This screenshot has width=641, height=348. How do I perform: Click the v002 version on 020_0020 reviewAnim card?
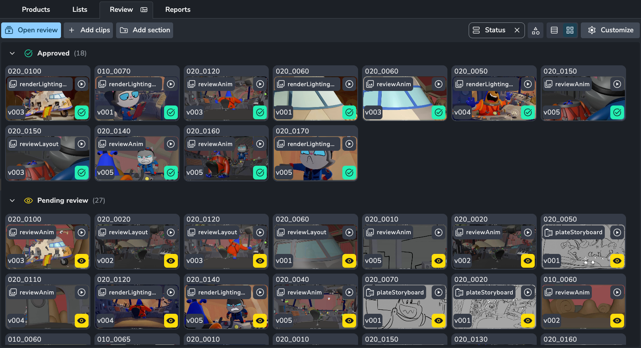(462, 261)
